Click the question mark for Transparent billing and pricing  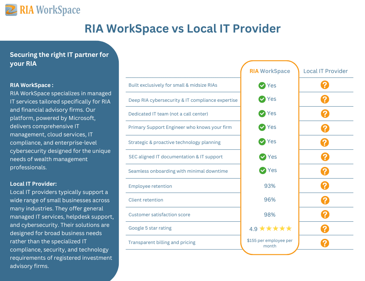[x=325, y=243]
